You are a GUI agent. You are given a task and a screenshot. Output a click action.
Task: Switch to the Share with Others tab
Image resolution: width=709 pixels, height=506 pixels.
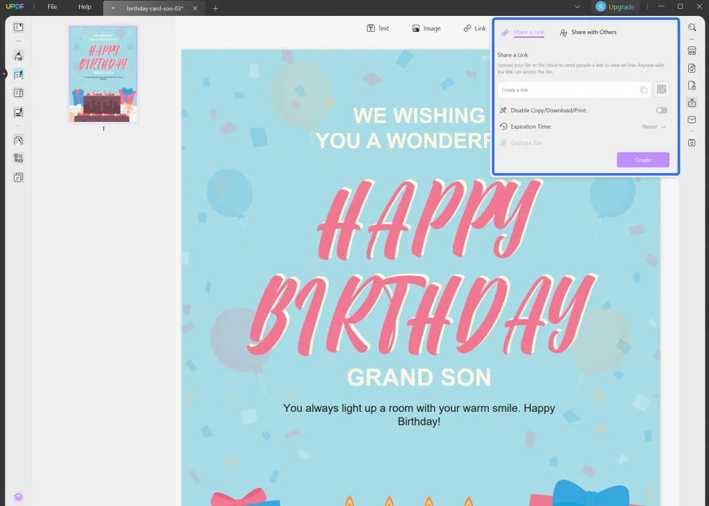(x=588, y=32)
